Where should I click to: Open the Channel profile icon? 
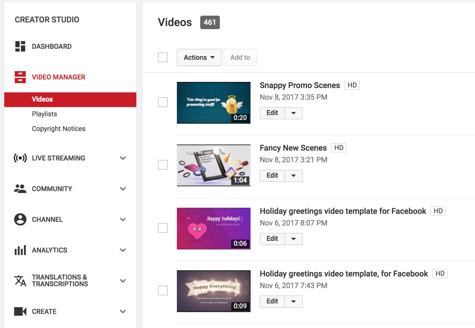20,219
